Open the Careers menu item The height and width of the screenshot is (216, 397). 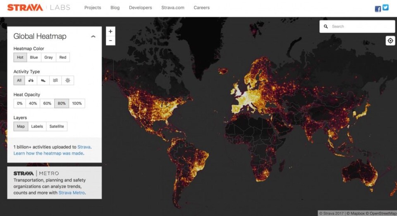point(201,7)
